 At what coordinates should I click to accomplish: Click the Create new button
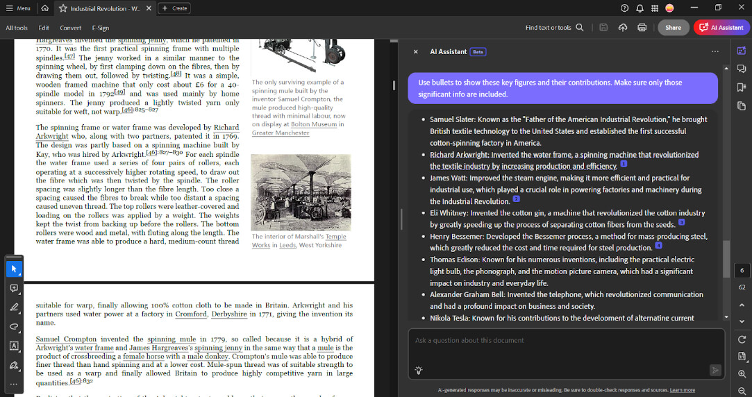point(174,8)
